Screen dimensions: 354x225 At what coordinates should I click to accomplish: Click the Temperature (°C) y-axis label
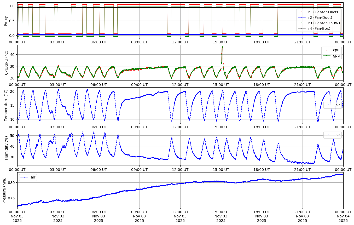coord(6,105)
